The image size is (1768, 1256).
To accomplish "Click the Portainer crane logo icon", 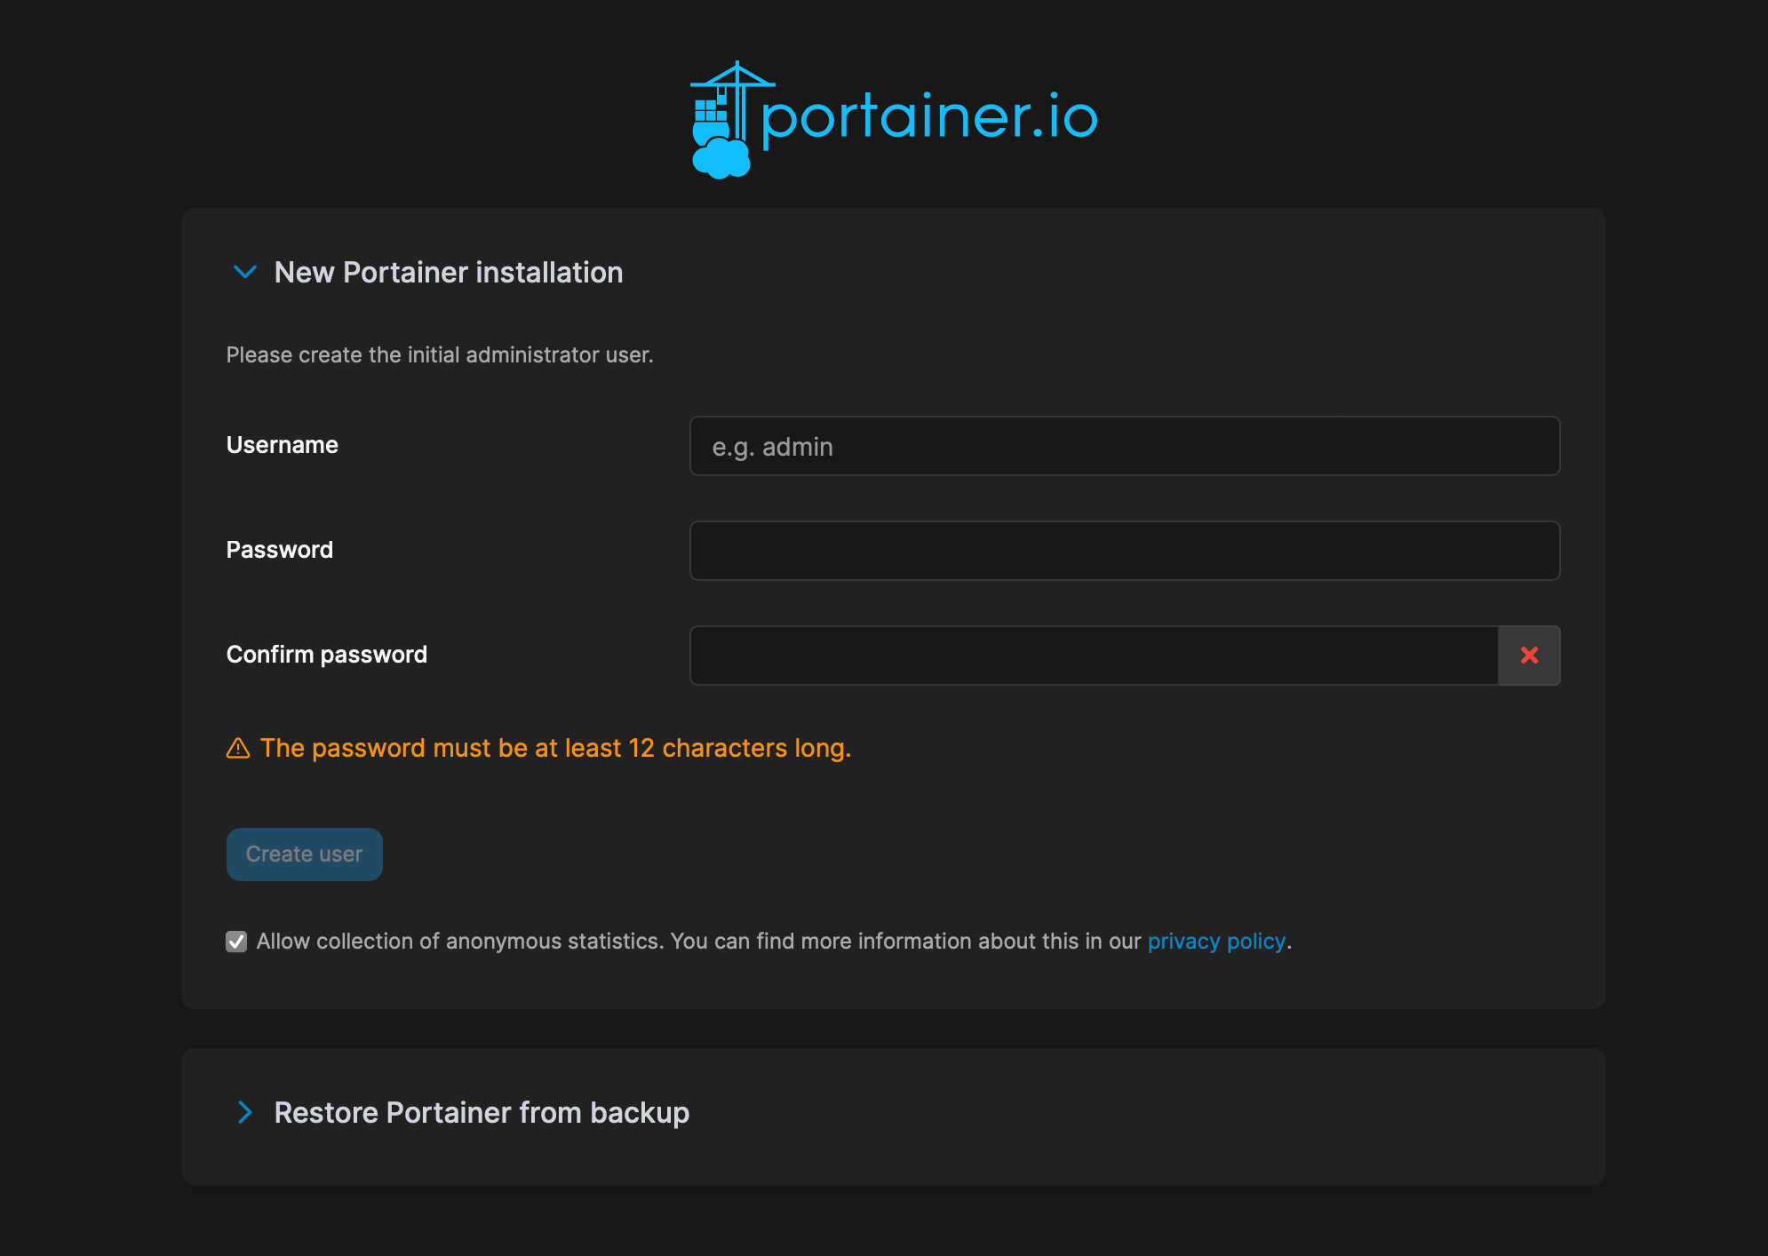I will (721, 120).
